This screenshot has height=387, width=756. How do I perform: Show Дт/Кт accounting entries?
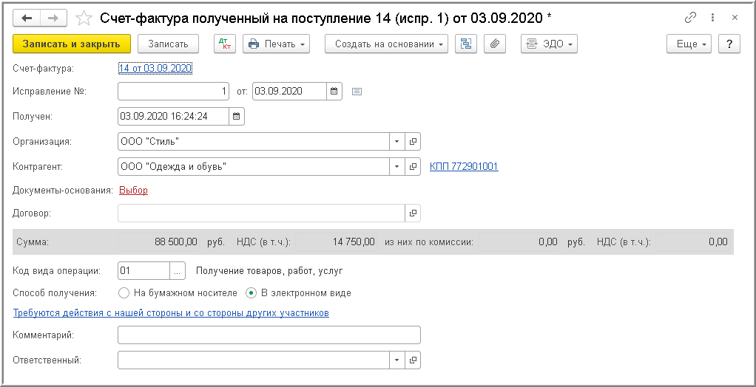225,44
